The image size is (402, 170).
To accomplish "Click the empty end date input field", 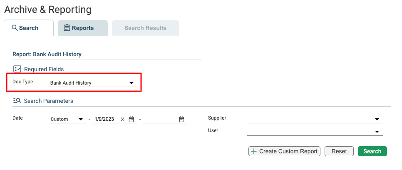I will [161, 119].
